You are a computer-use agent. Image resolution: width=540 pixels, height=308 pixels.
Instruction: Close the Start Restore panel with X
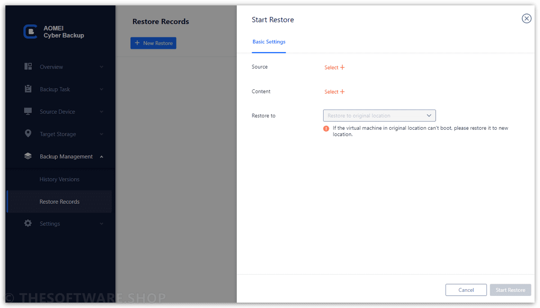tap(526, 18)
